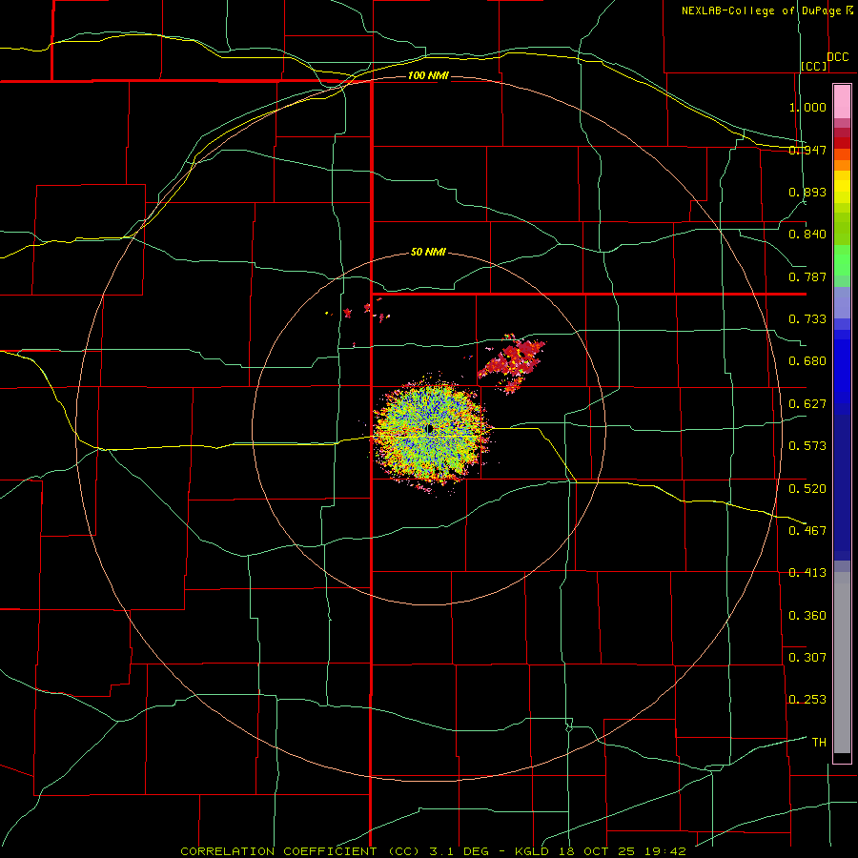The image size is (858, 858).
Task: Select the 0.893 scale value
Action: click(x=807, y=192)
